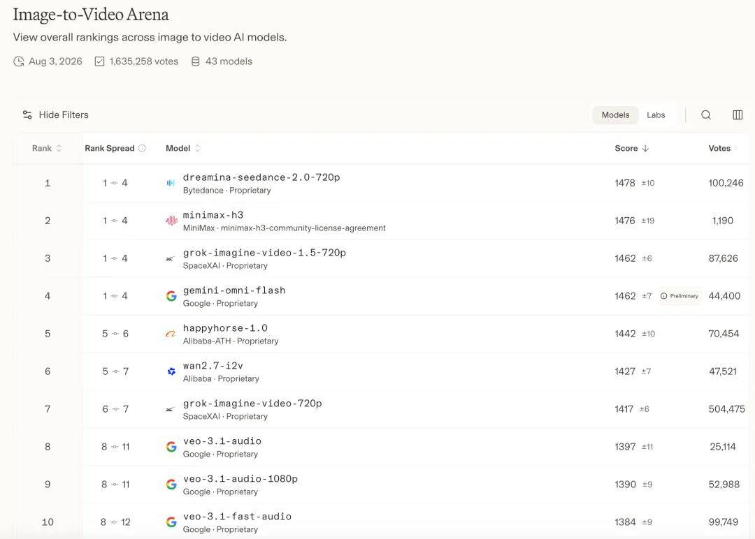
Task: Click the database icon beside 43 models
Action: click(x=195, y=61)
